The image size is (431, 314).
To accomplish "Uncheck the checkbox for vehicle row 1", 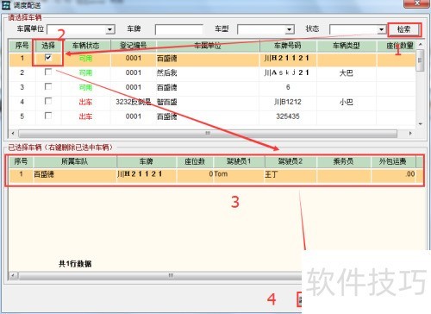I will click(x=48, y=58).
